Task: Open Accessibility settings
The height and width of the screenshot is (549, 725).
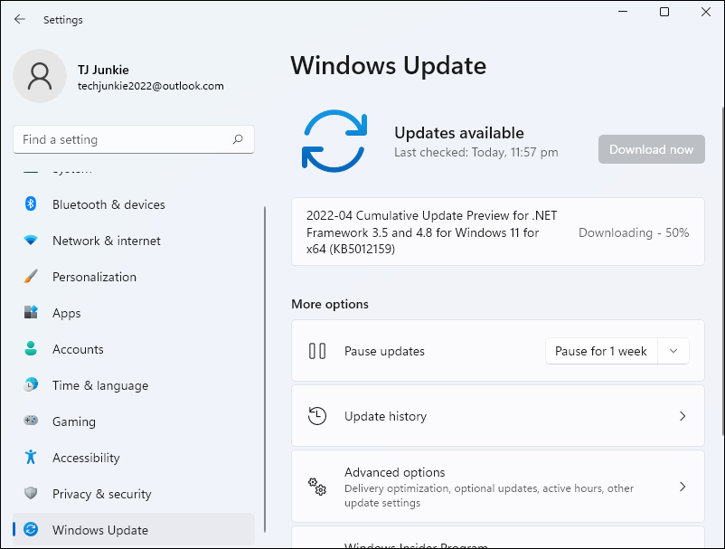Action: coord(134,457)
